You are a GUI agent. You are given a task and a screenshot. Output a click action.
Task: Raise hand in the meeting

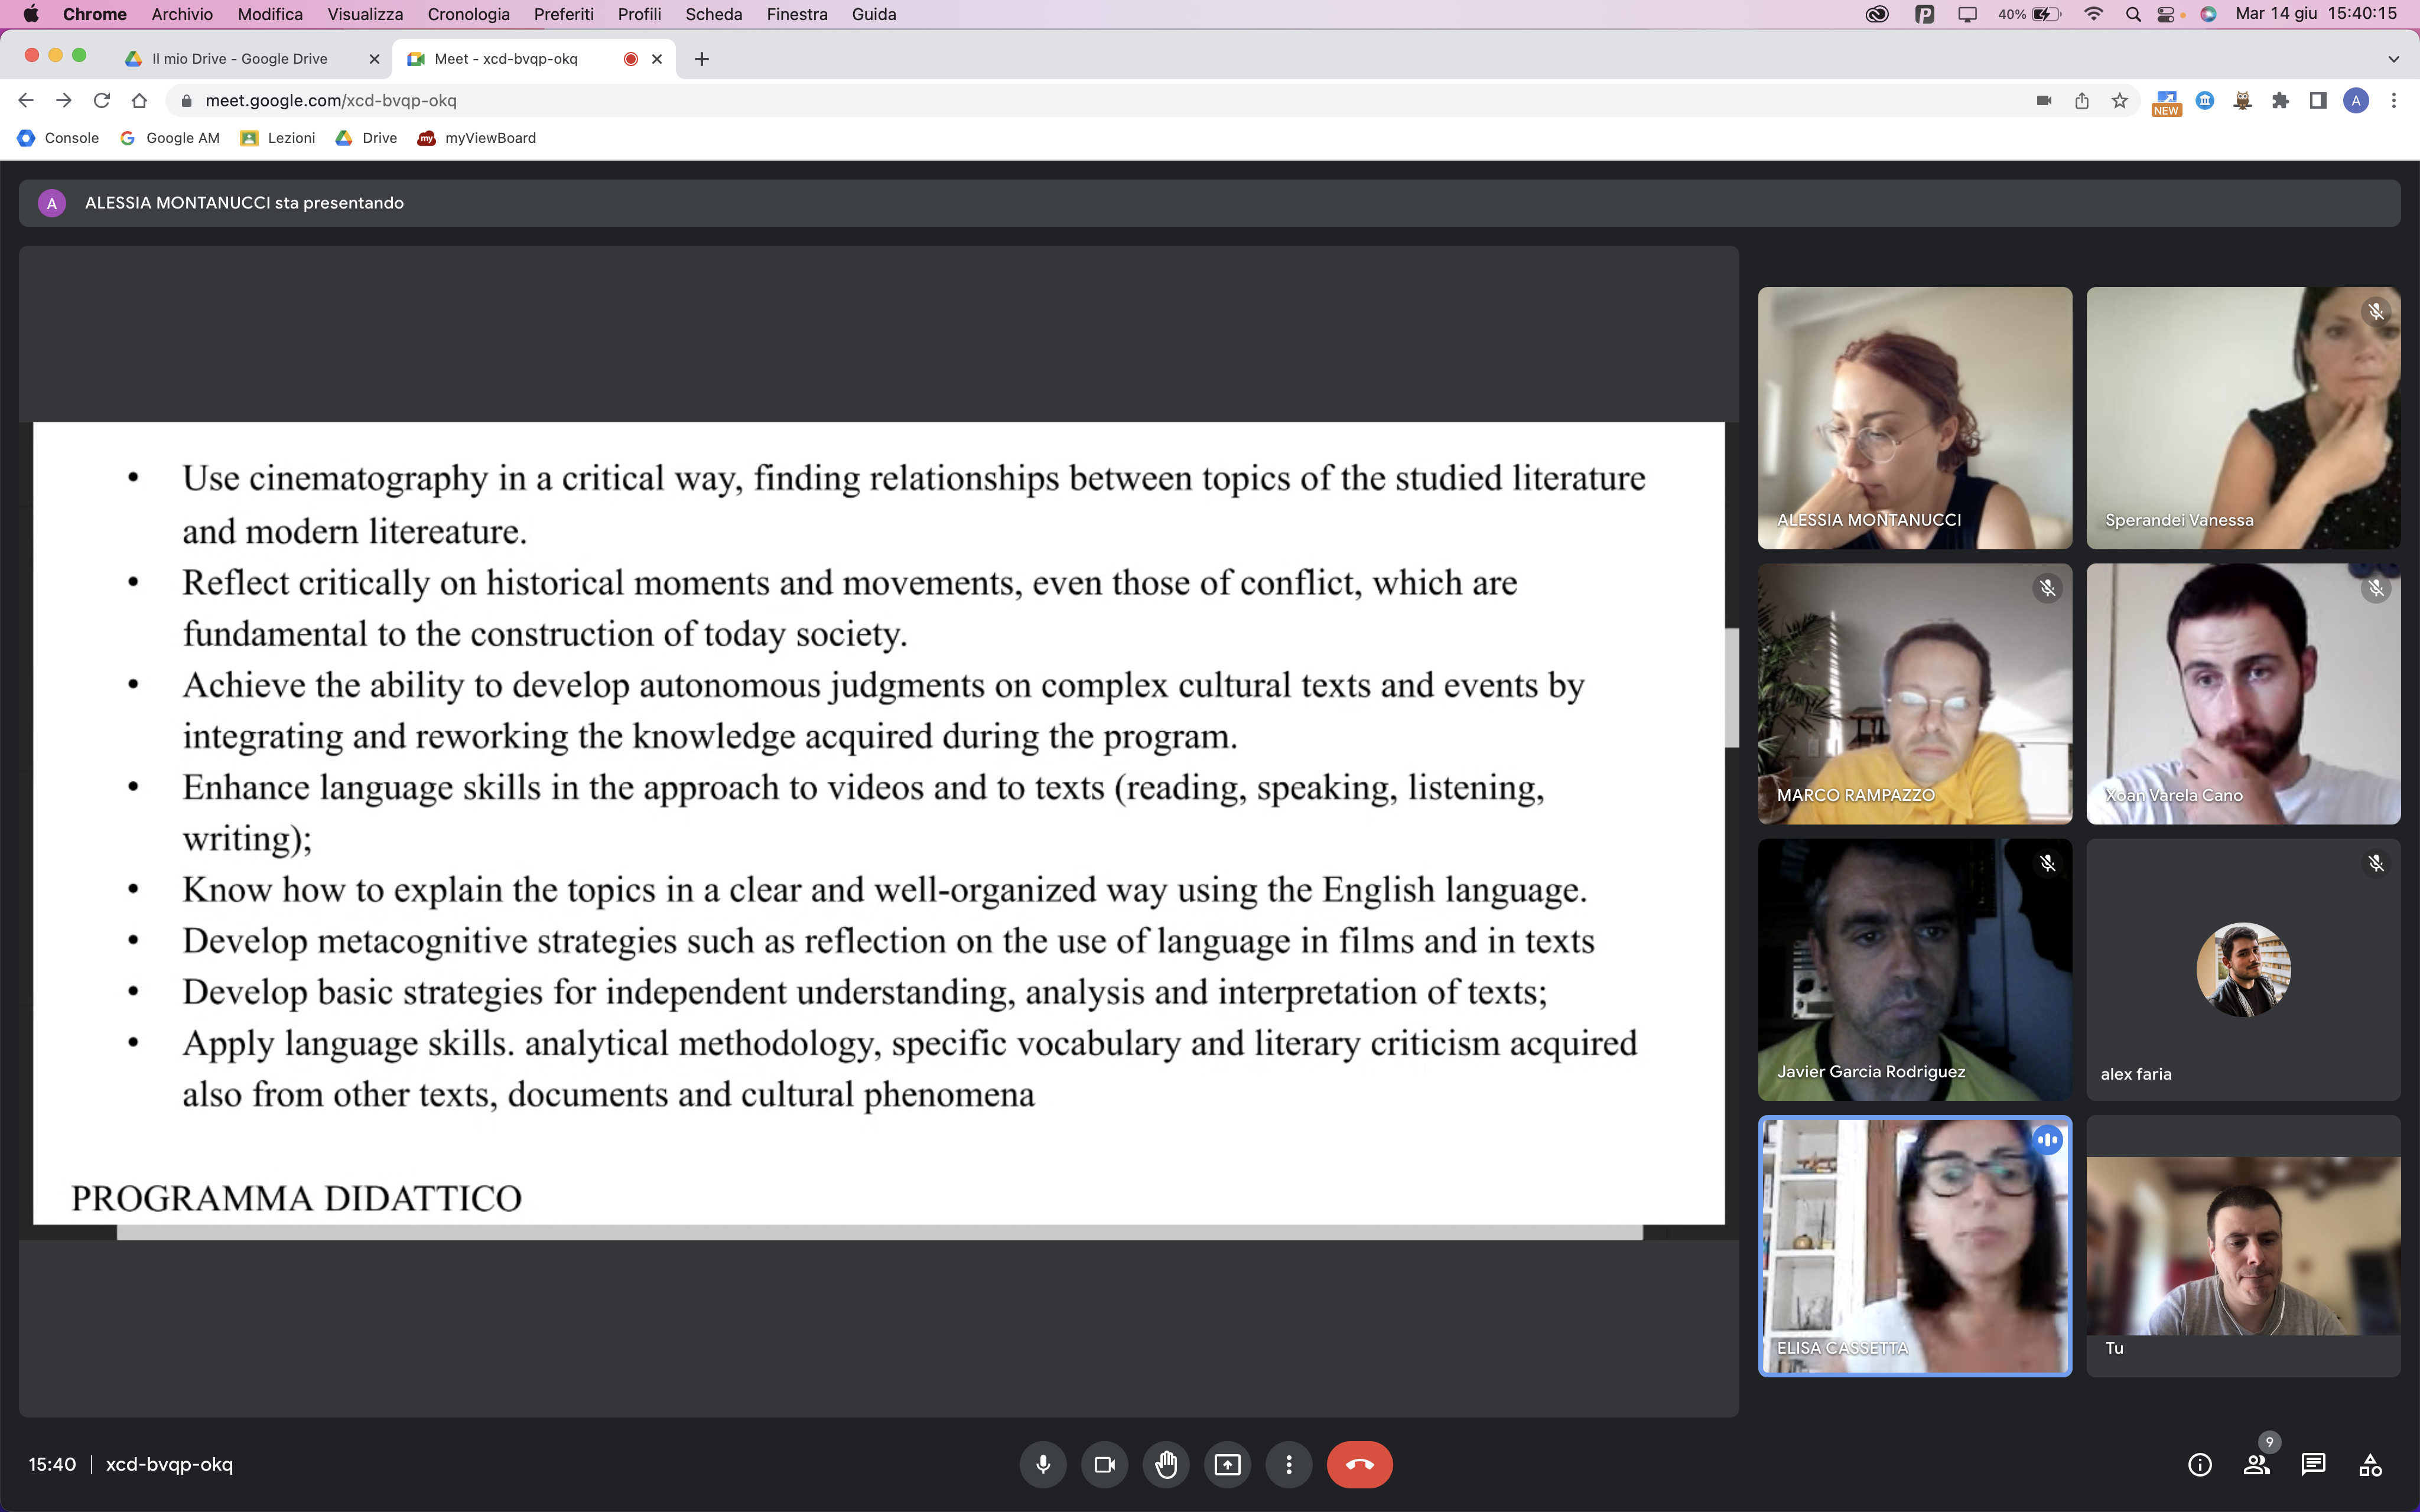click(1166, 1464)
